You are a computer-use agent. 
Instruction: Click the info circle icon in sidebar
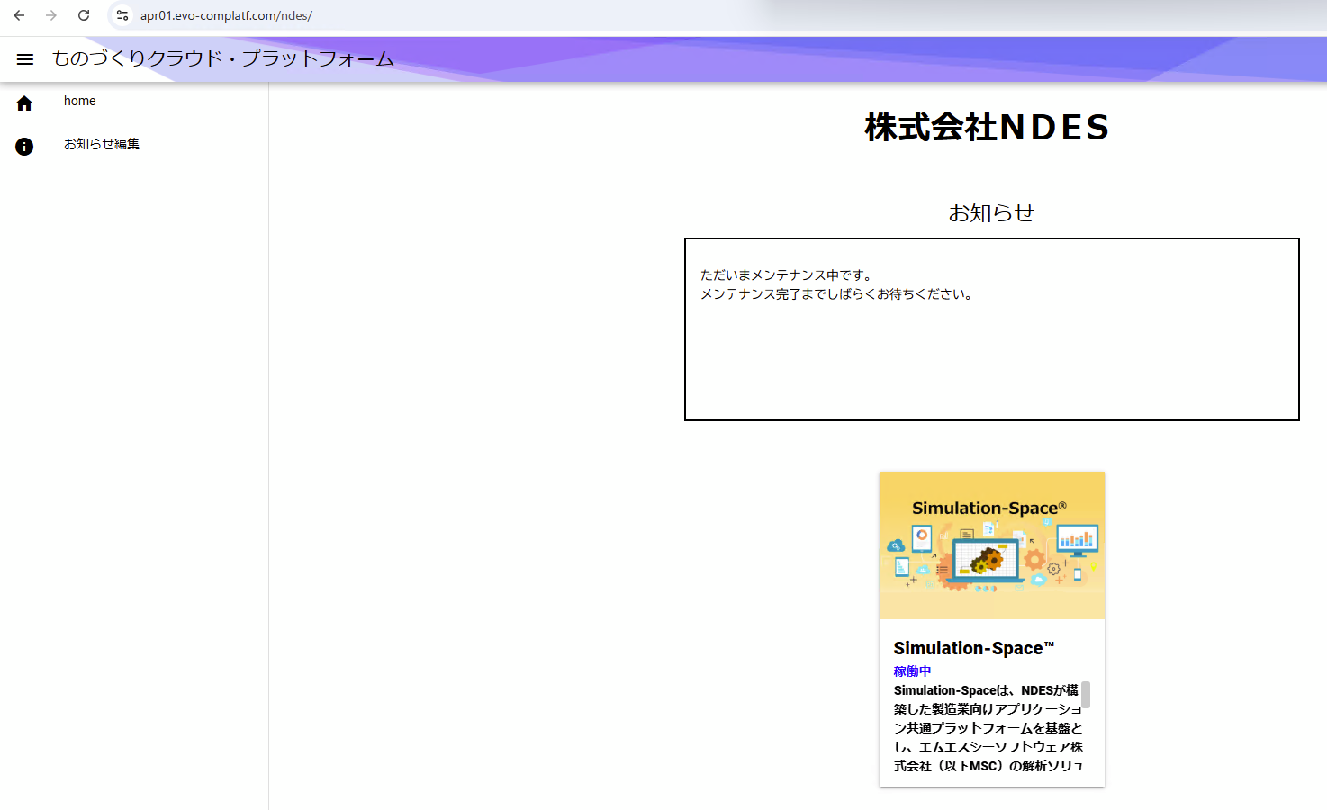click(x=24, y=147)
